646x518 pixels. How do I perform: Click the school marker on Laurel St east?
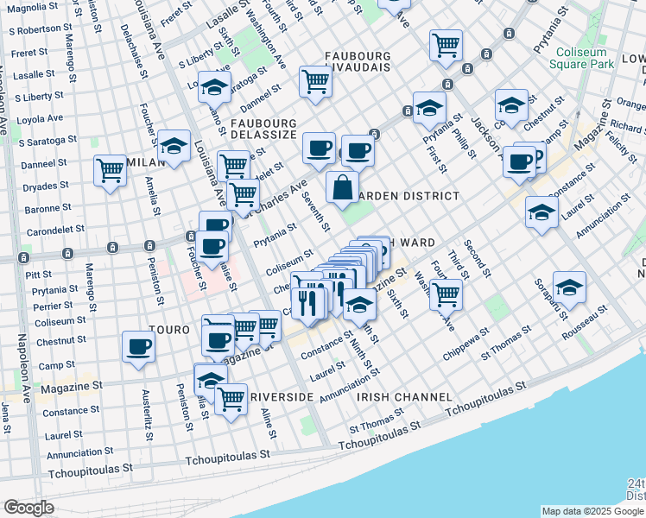[541, 212]
